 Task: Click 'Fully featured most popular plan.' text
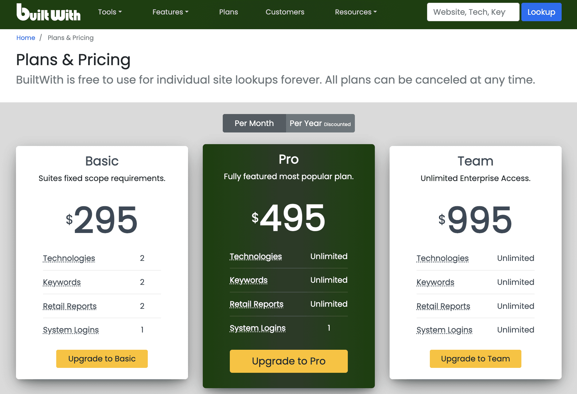(x=289, y=176)
